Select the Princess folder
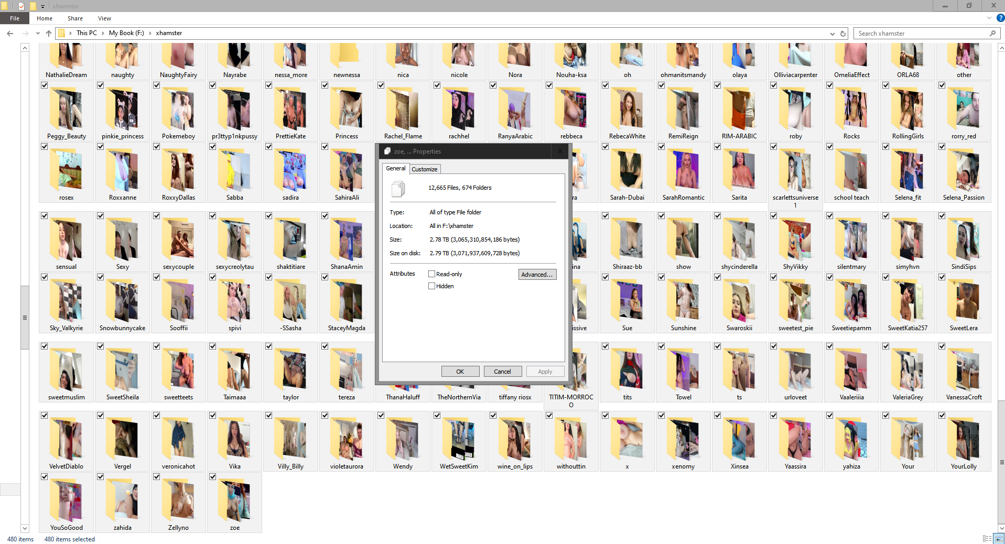 point(347,111)
